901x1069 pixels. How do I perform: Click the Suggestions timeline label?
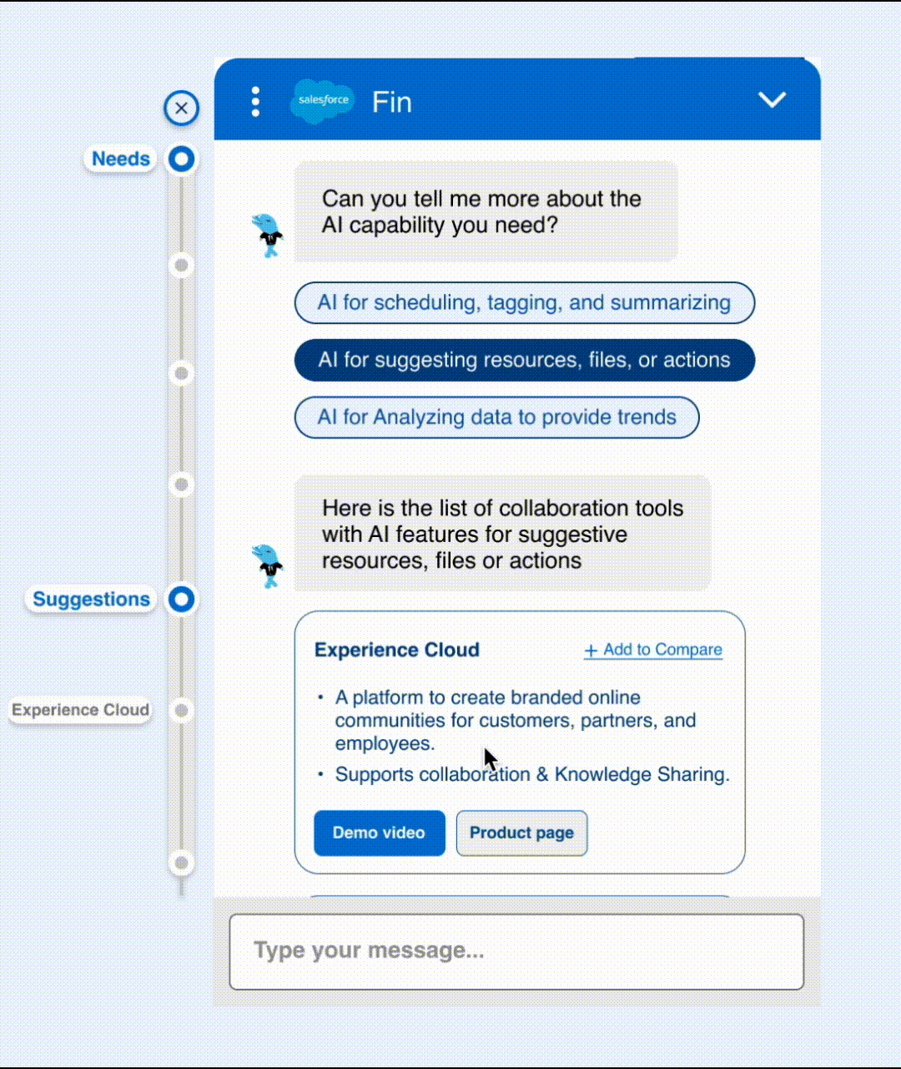pyautogui.click(x=91, y=599)
